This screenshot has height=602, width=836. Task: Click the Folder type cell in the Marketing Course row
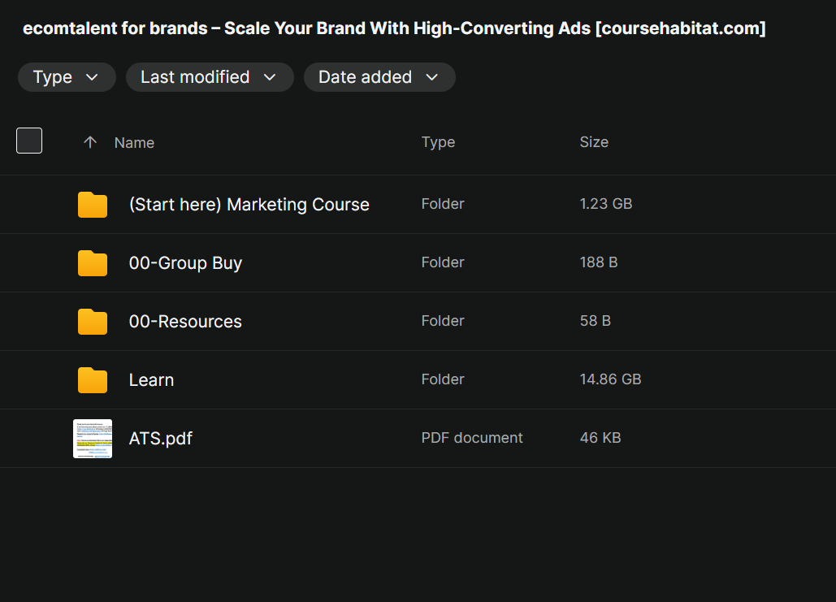coord(443,204)
